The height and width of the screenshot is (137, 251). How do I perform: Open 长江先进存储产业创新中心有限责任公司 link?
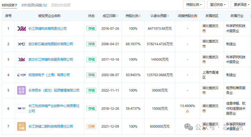point(54,108)
